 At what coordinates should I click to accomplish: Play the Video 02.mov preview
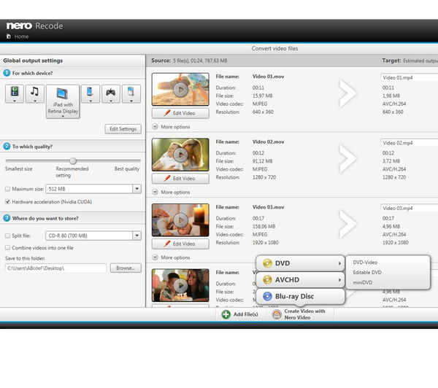[180, 155]
